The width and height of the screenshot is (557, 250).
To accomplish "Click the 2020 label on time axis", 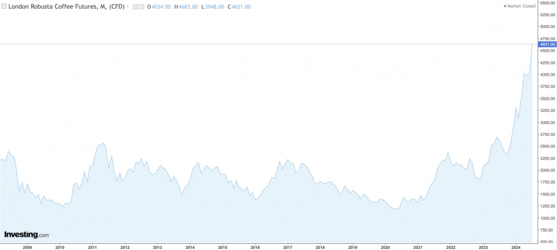I will coord(385,247).
